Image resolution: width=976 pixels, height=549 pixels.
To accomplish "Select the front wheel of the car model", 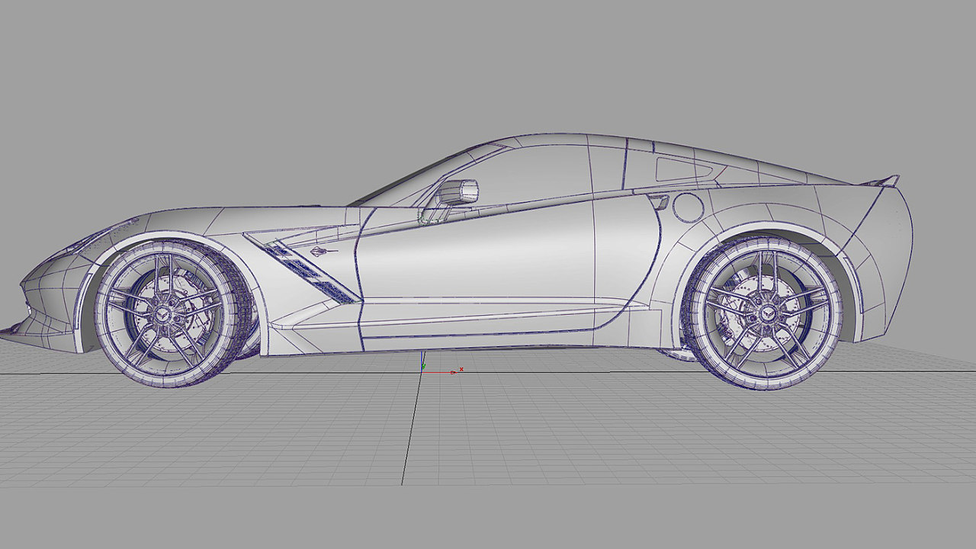I will pos(168,313).
